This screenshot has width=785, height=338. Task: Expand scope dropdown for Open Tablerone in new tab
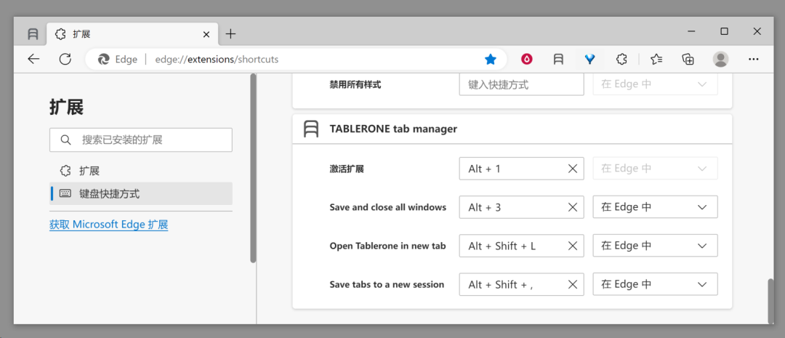coord(655,246)
